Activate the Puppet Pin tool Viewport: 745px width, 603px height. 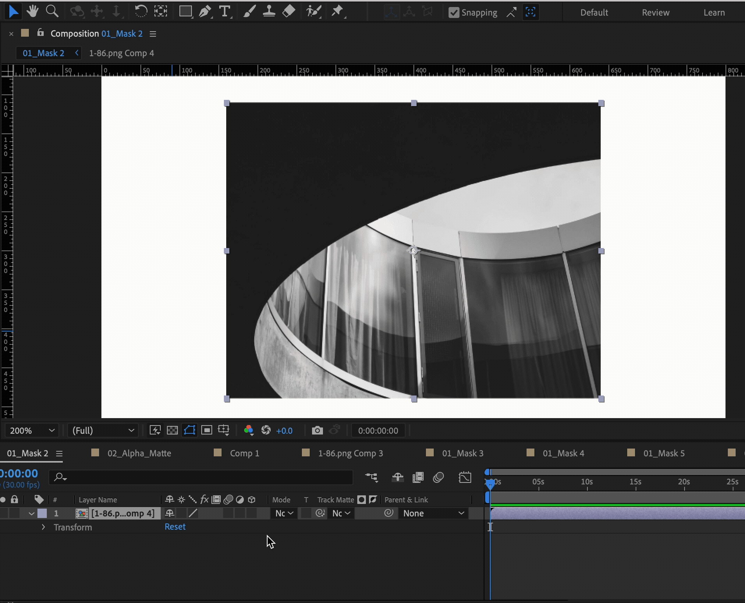click(337, 12)
